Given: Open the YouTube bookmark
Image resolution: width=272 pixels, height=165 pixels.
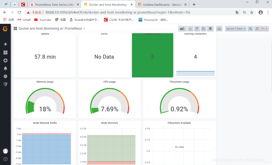Looking at the screenshot, I should tap(43, 20).
